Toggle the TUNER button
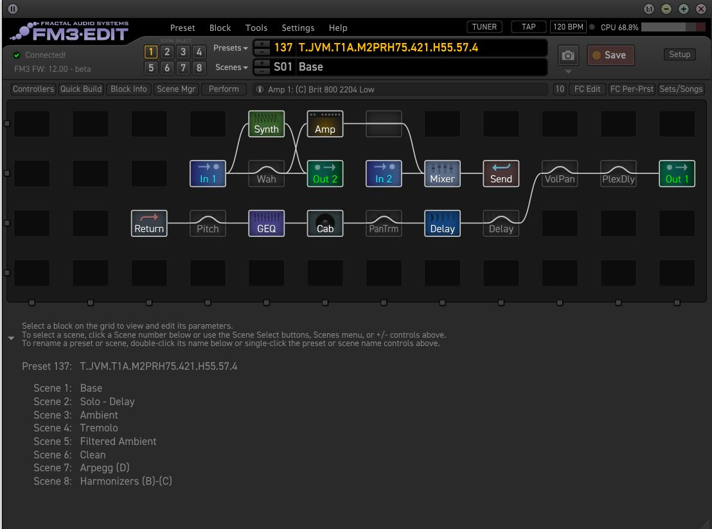712x529 pixels. click(x=484, y=27)
